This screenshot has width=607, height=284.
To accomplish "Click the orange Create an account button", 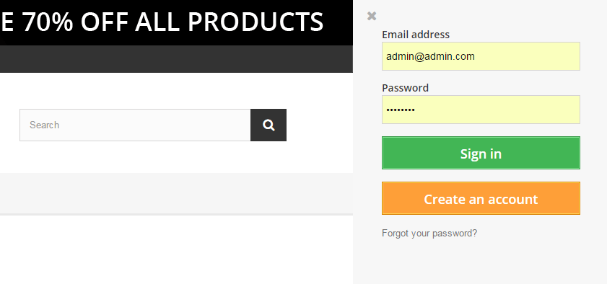I will (x=481, y=198).
